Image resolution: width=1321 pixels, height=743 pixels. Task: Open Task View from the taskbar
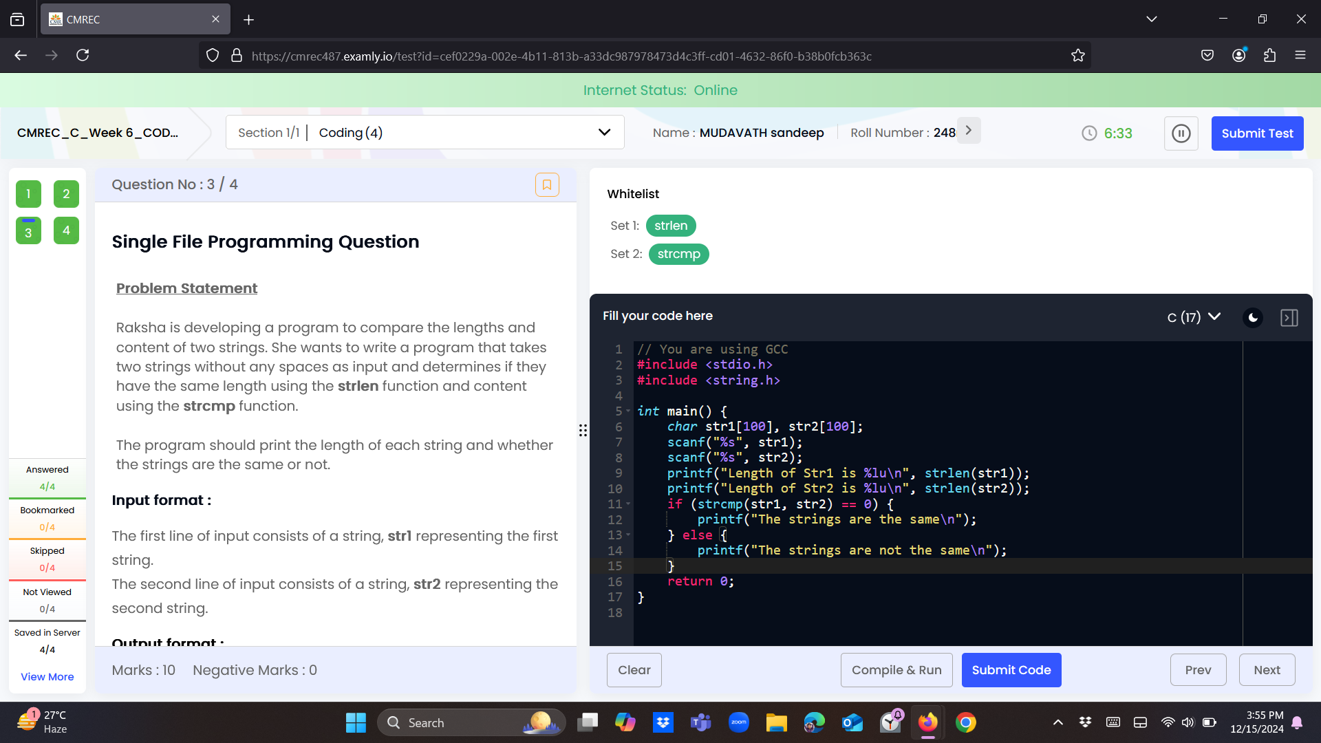tap(588, 722)
